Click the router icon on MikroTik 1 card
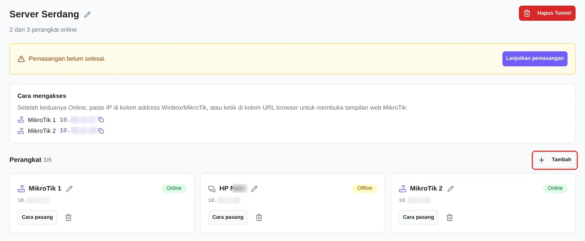The image size is (585, 241). pos(21,189)
